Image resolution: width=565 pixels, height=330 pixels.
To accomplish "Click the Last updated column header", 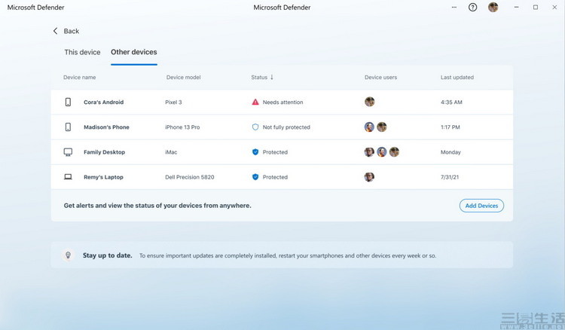I will [457, 77].
